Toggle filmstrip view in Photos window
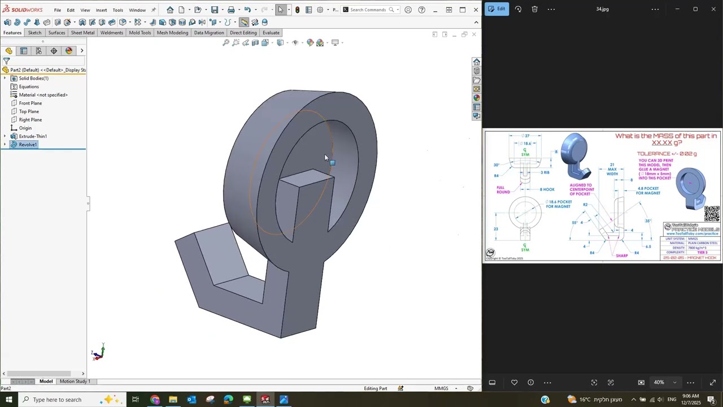 click(x=492, y=383)
